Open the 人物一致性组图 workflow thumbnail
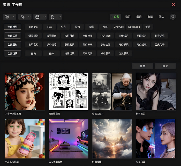This screenshot has width=181, height=166. [x=25, y=92]
